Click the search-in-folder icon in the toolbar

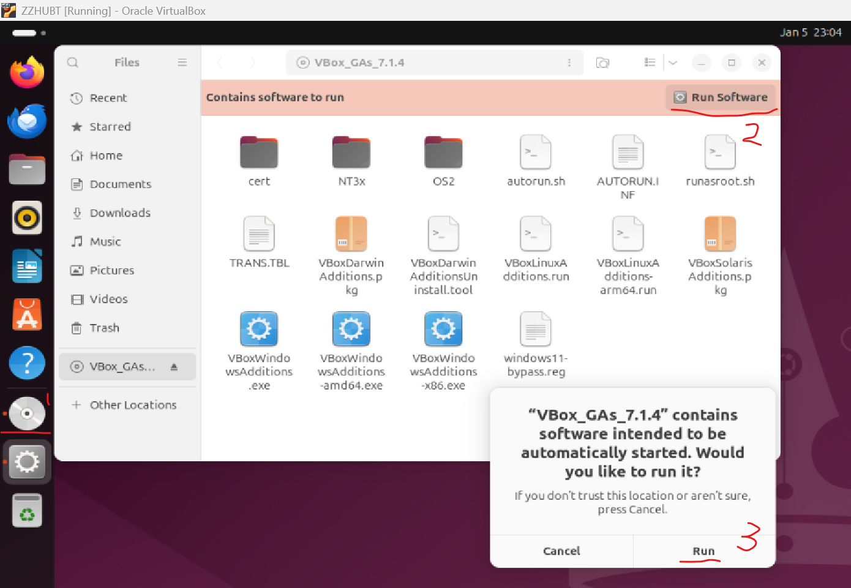pyautogui.click(x=602, y=62)
